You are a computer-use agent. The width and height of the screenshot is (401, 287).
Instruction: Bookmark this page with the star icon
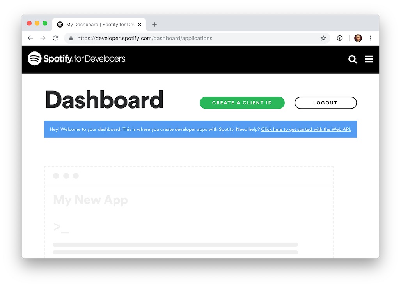pos(323,38)
